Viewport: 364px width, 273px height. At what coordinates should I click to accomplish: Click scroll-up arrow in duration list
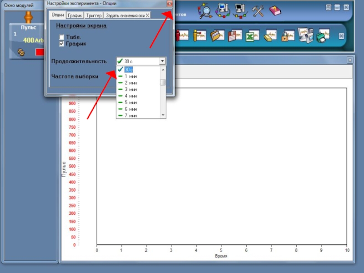(x=163, y=70)
